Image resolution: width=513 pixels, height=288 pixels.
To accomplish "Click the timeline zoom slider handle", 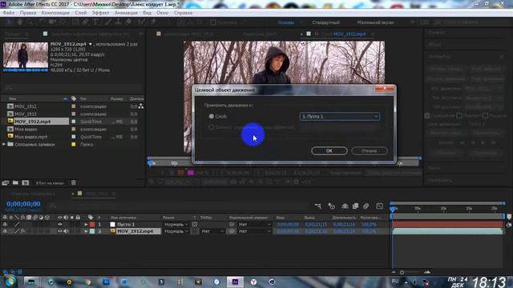I will tap(402, 272).
